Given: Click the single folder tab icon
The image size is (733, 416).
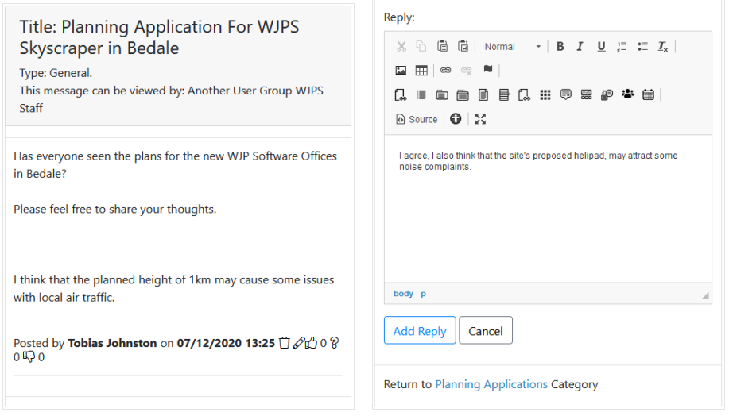Looking at the screenshot, I should tap(442, 95).
